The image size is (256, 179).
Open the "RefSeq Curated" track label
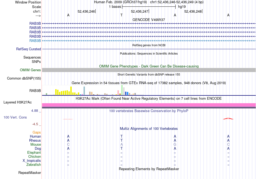pos(29,49)
